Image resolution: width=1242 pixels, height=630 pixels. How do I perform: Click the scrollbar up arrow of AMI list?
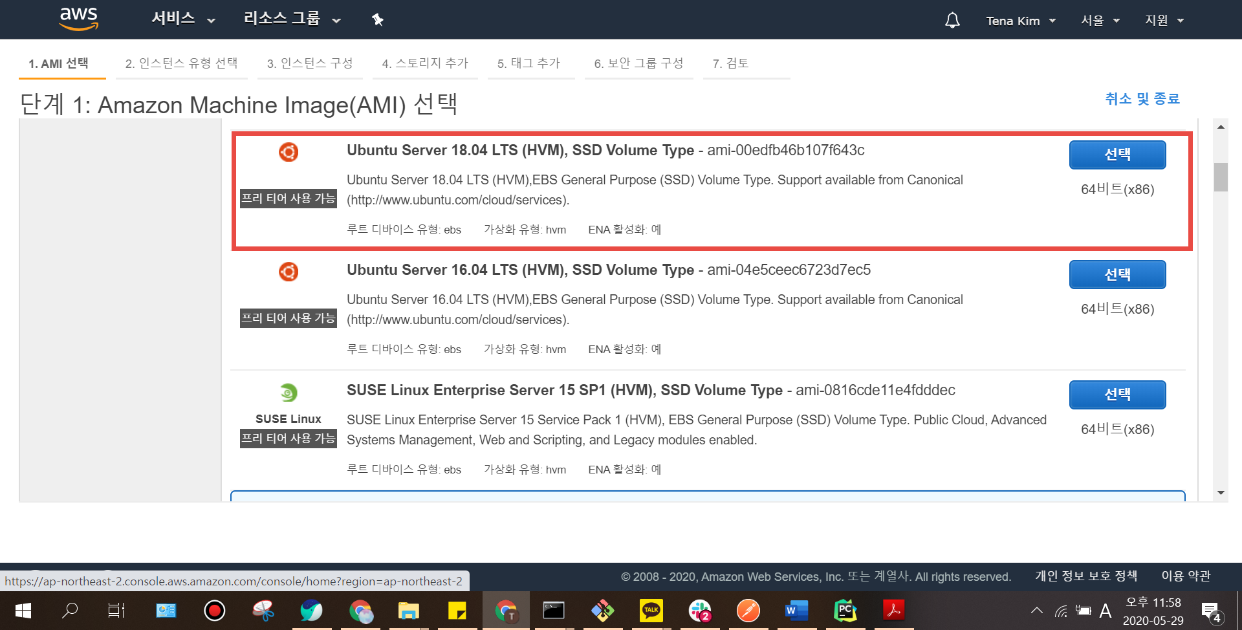pyautogui.click(x=1221, y=127)
